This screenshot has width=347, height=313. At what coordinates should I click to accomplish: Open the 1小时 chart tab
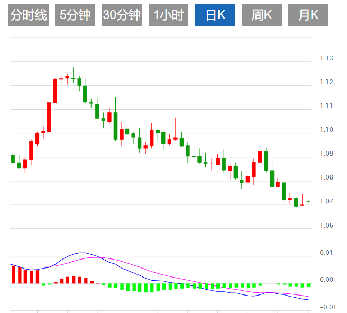pyautogui.click(x=168, y=15)
